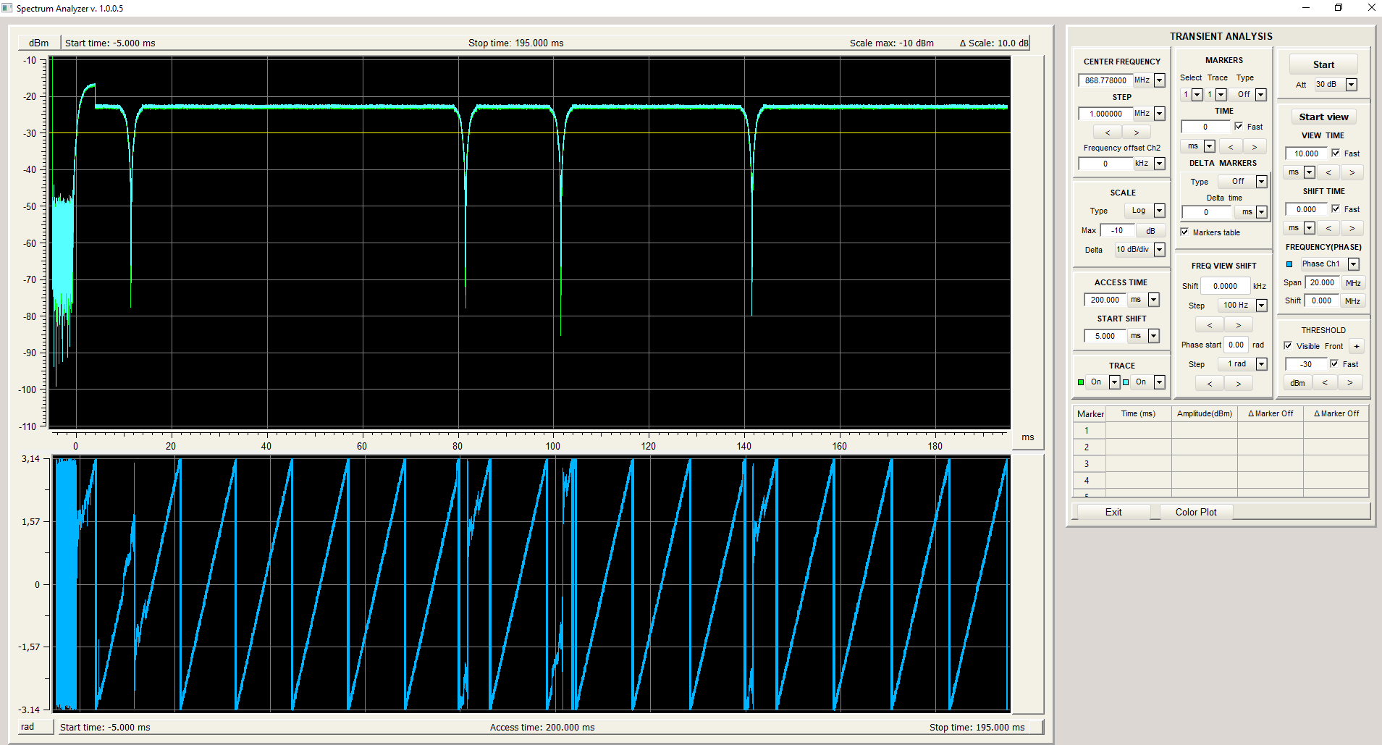Open the Markers Select number dropdown

pyautogui.click(x=1197, y=95)
